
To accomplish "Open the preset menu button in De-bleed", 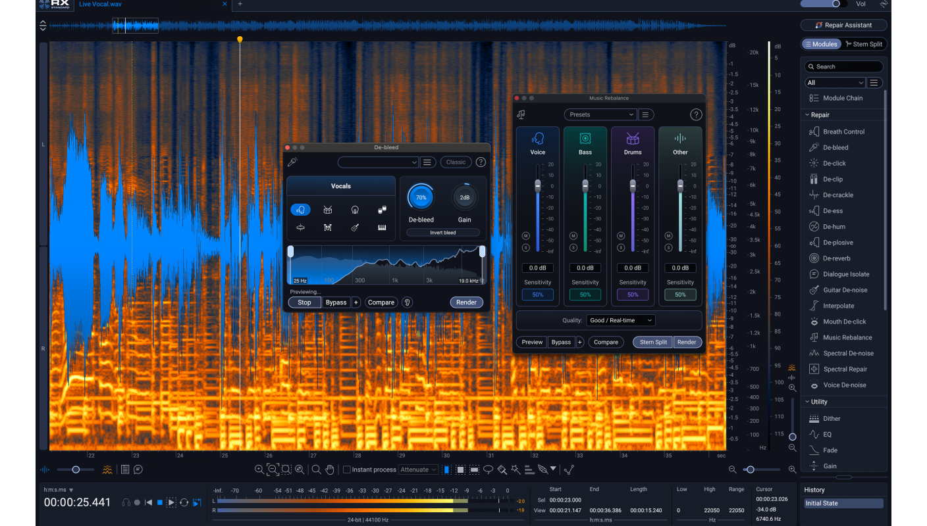I will (x=428, y=162).
